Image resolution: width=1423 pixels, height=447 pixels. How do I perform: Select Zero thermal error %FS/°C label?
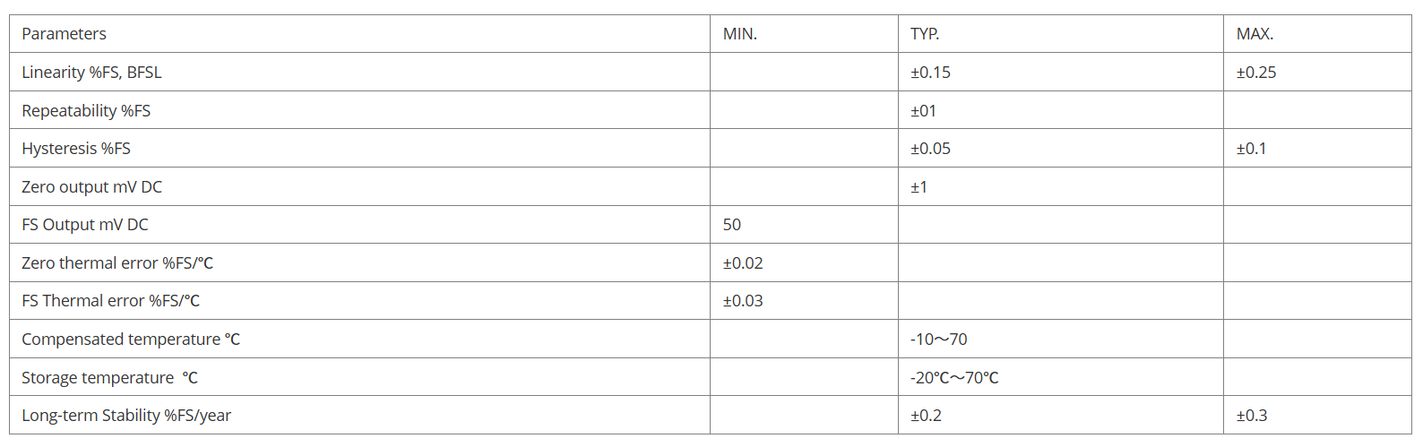tap(117, 263)
